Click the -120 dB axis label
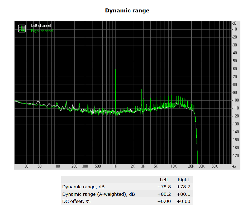247x210 pixels. 235,116
